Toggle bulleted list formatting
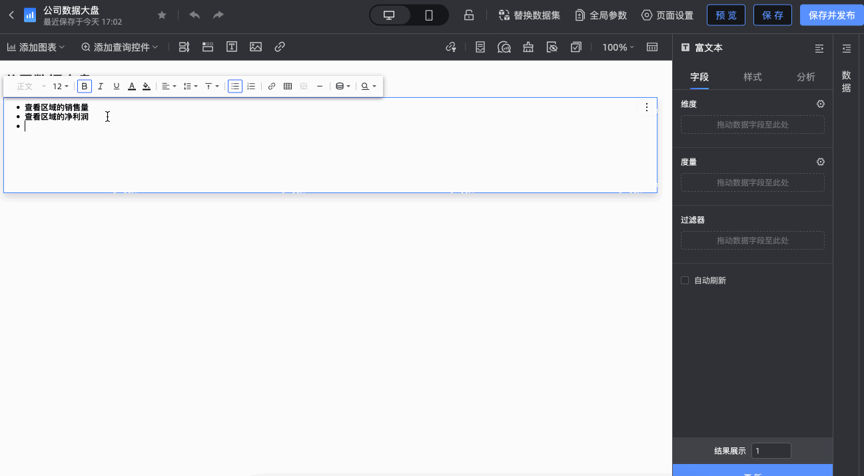Viewport: 864px width, 476px height. 235,87
